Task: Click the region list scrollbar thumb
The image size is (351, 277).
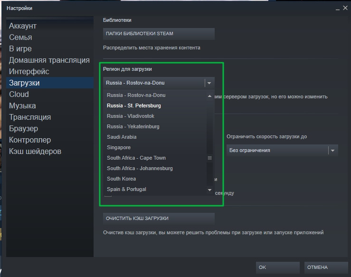Action: coord(209,158)
